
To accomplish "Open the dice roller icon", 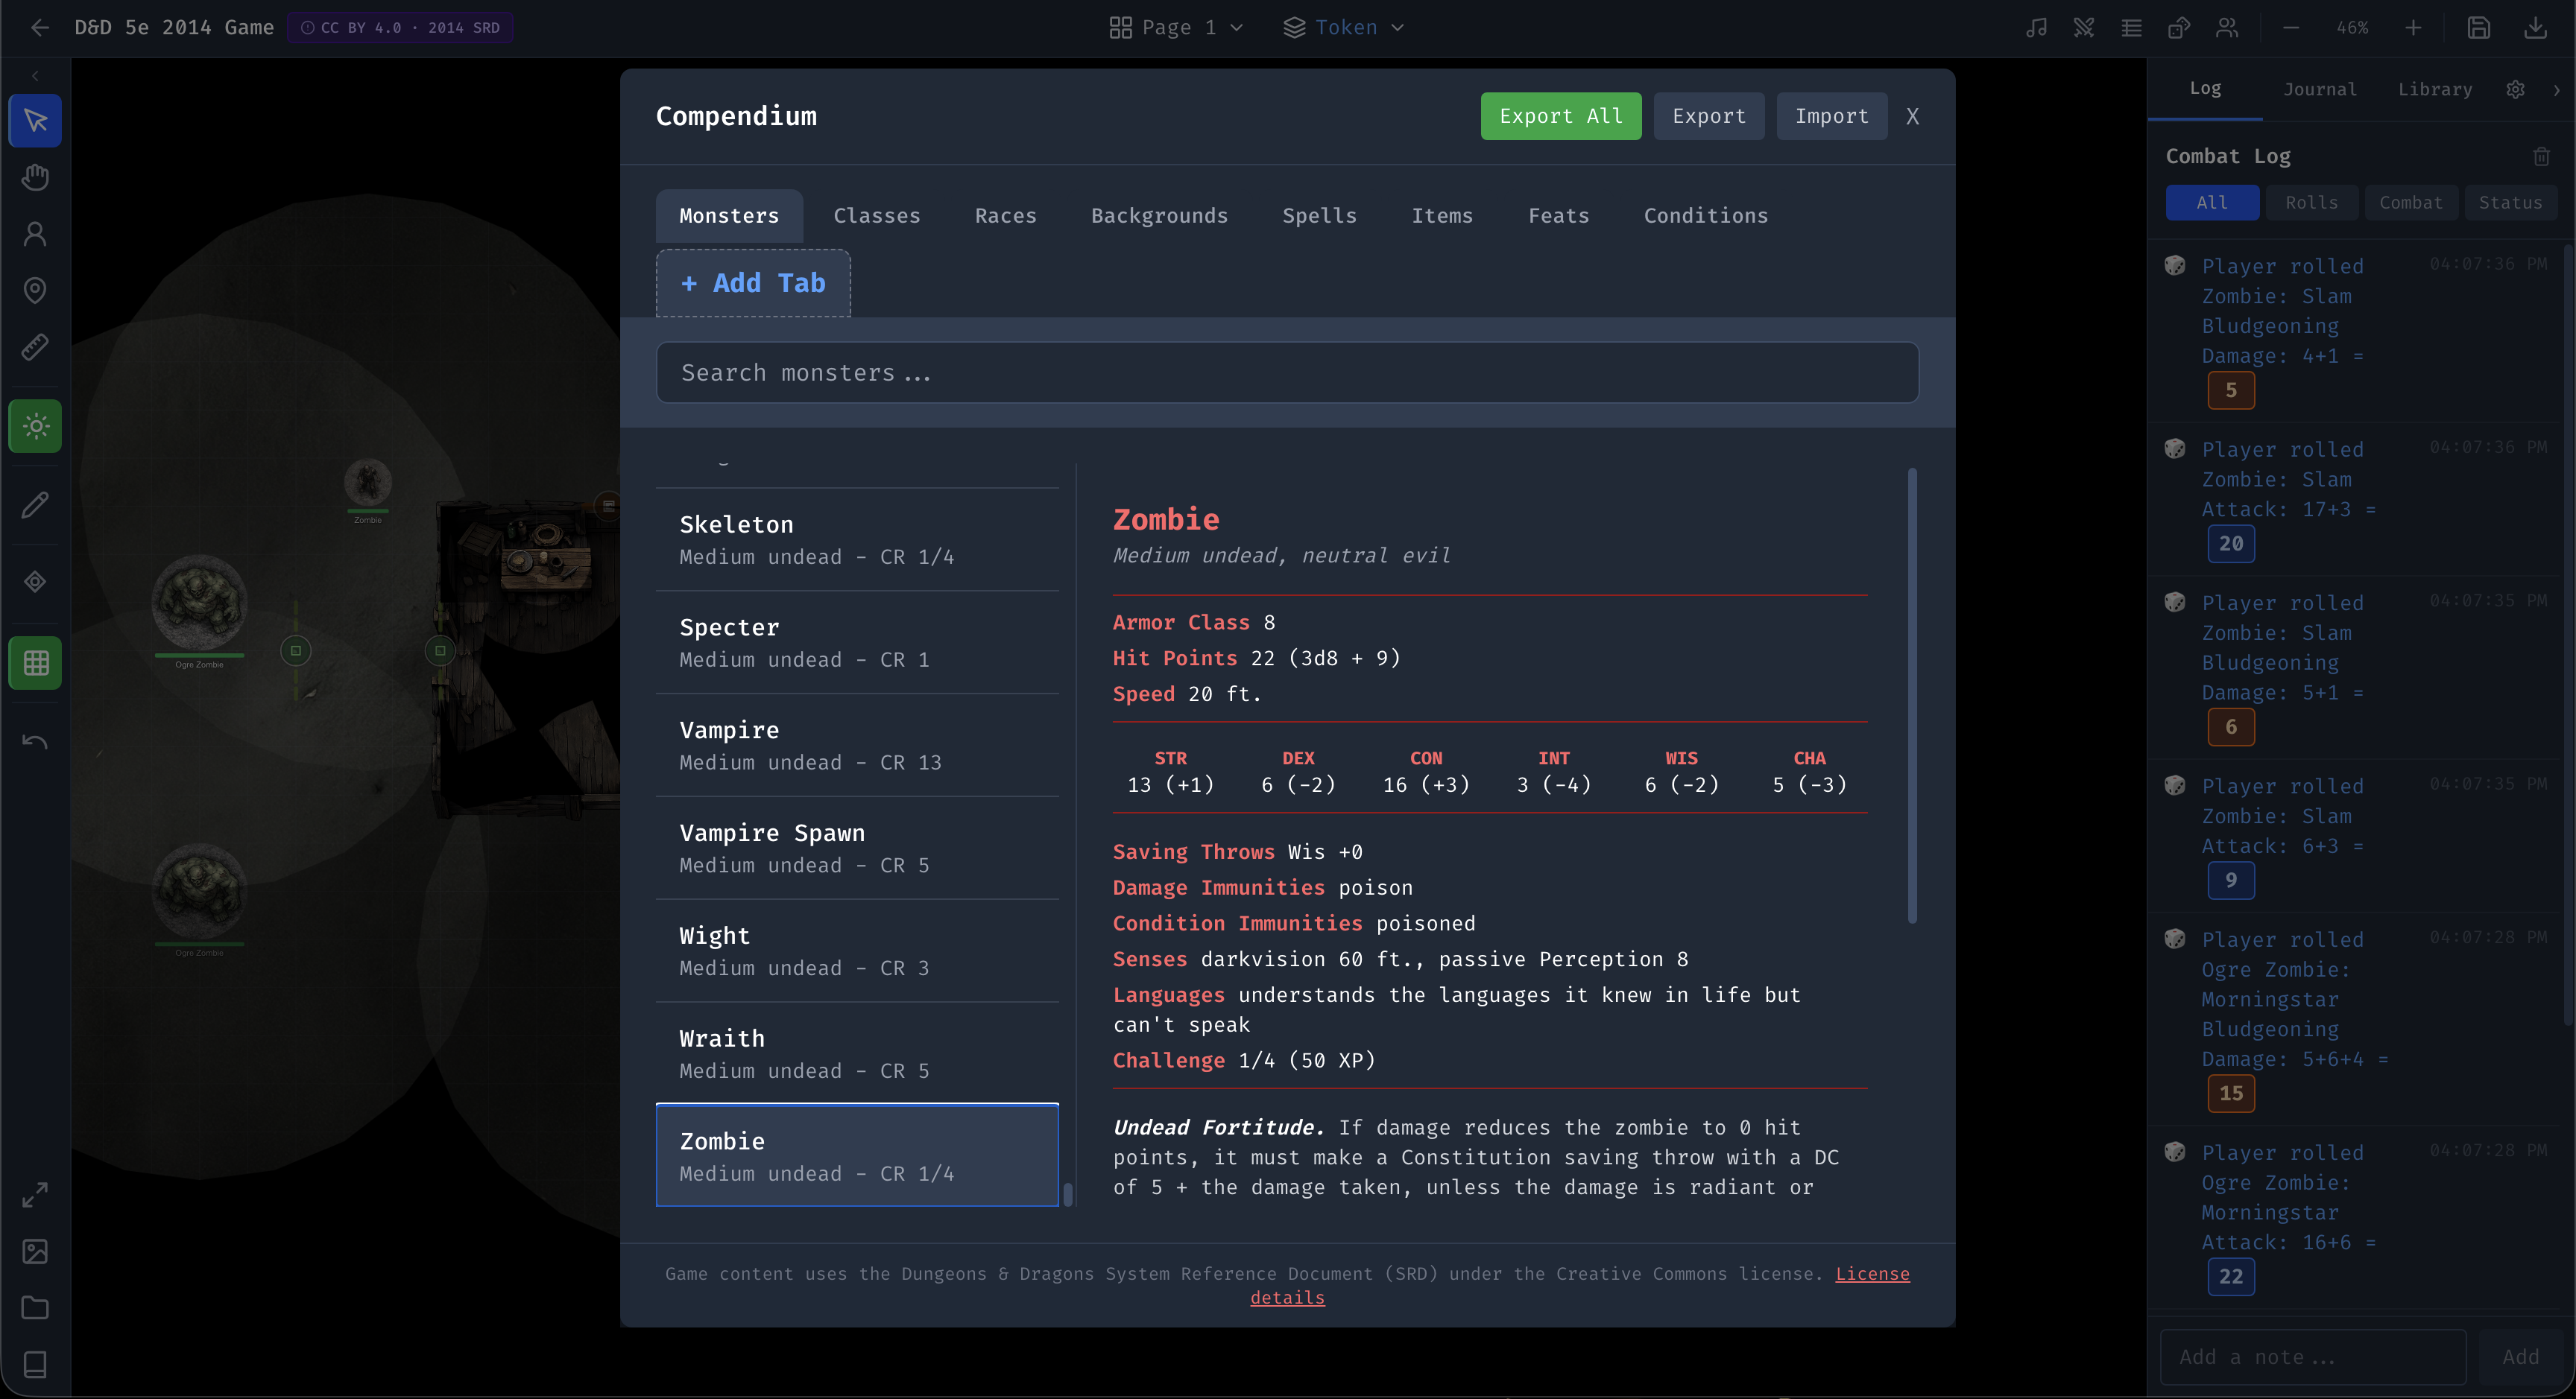I will [2179, 28].
